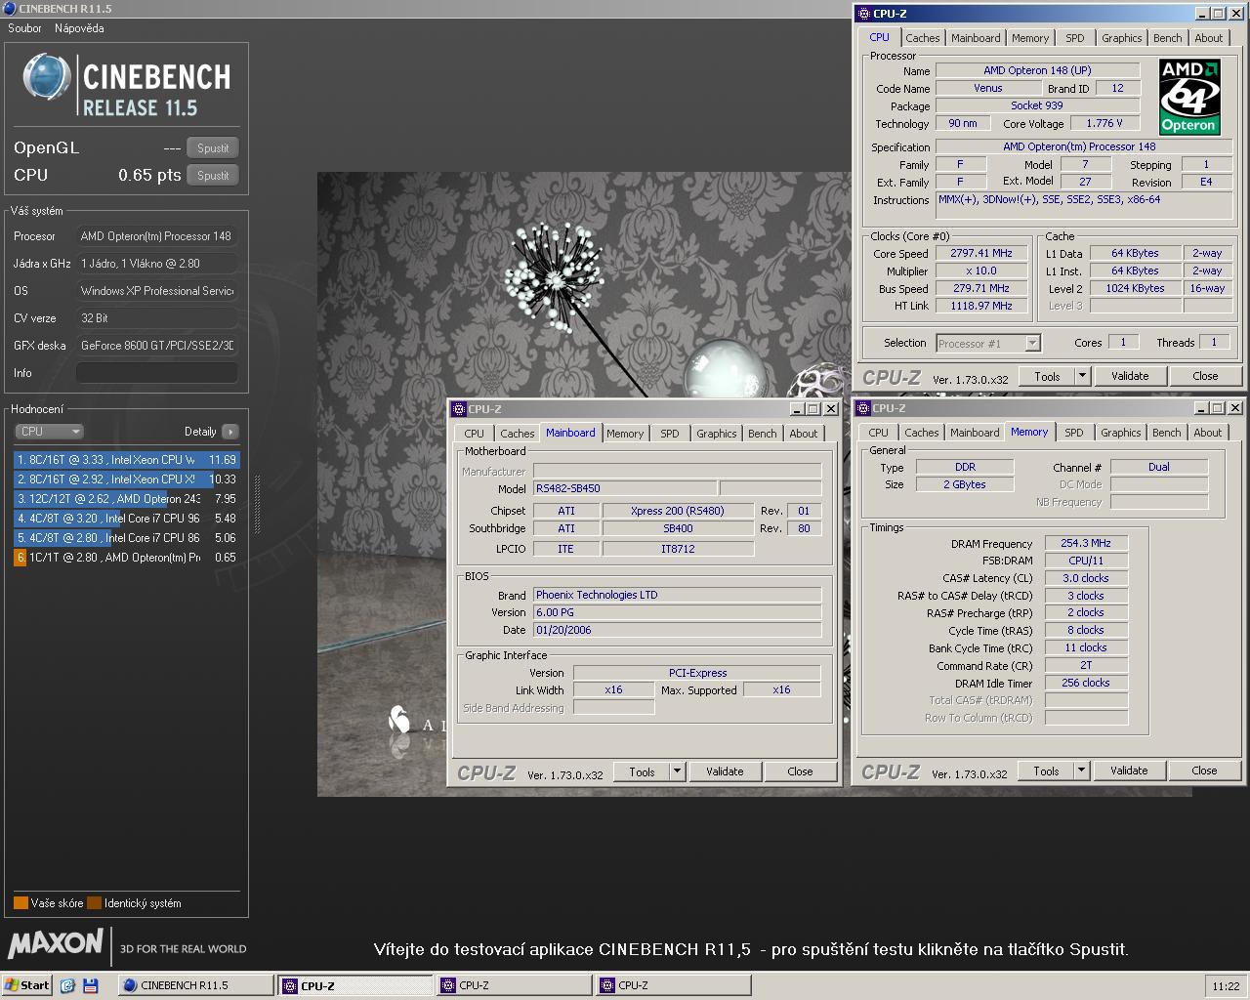Switch to Memory tab in top CPU-Z window
Image resolution: width=1250 pixels, height=1000 pixels.
pyautogui.click(x=1030, y=38)
